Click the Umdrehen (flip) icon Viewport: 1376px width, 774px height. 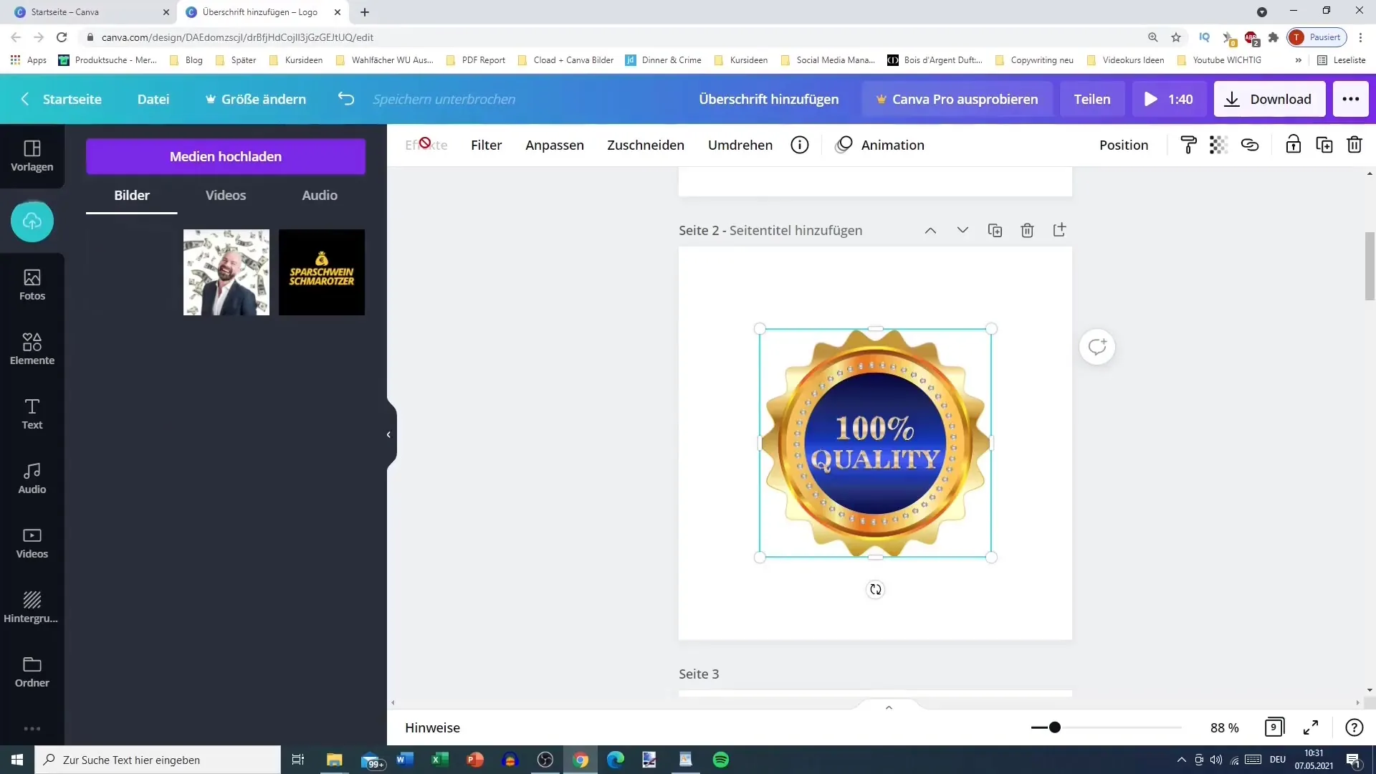coord(742,145)
